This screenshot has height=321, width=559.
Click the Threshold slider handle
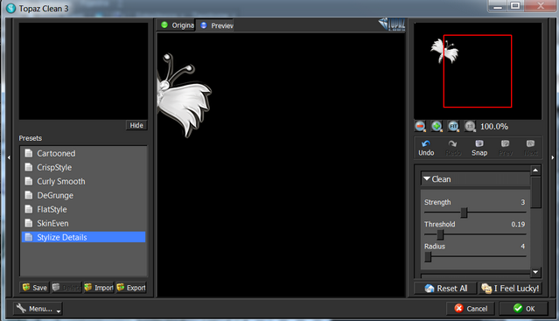tap(440, 234)
